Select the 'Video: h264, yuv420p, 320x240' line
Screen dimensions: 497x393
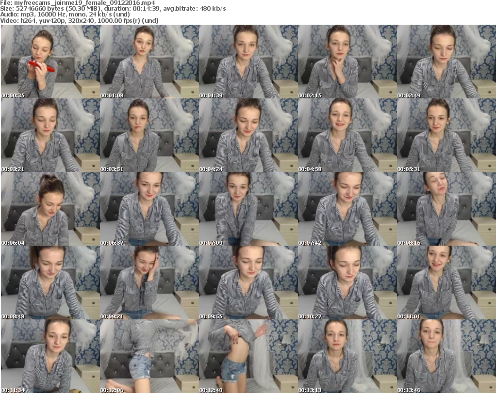(x=79, y=20)
